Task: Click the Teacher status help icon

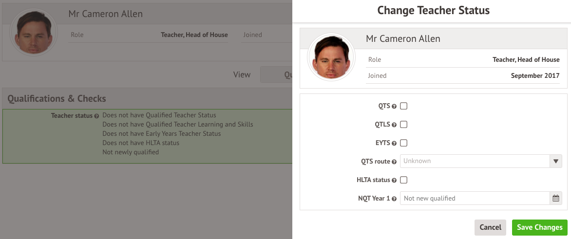Action: pyautogui.click(x=96, y=116)
